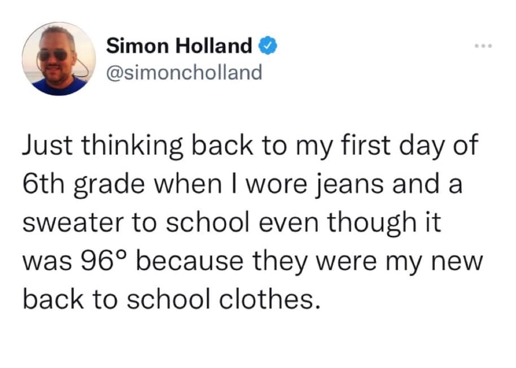This screenshot has height=368, width=516.
Task: Open the three-dot more options menu
Action: (483, 46)
